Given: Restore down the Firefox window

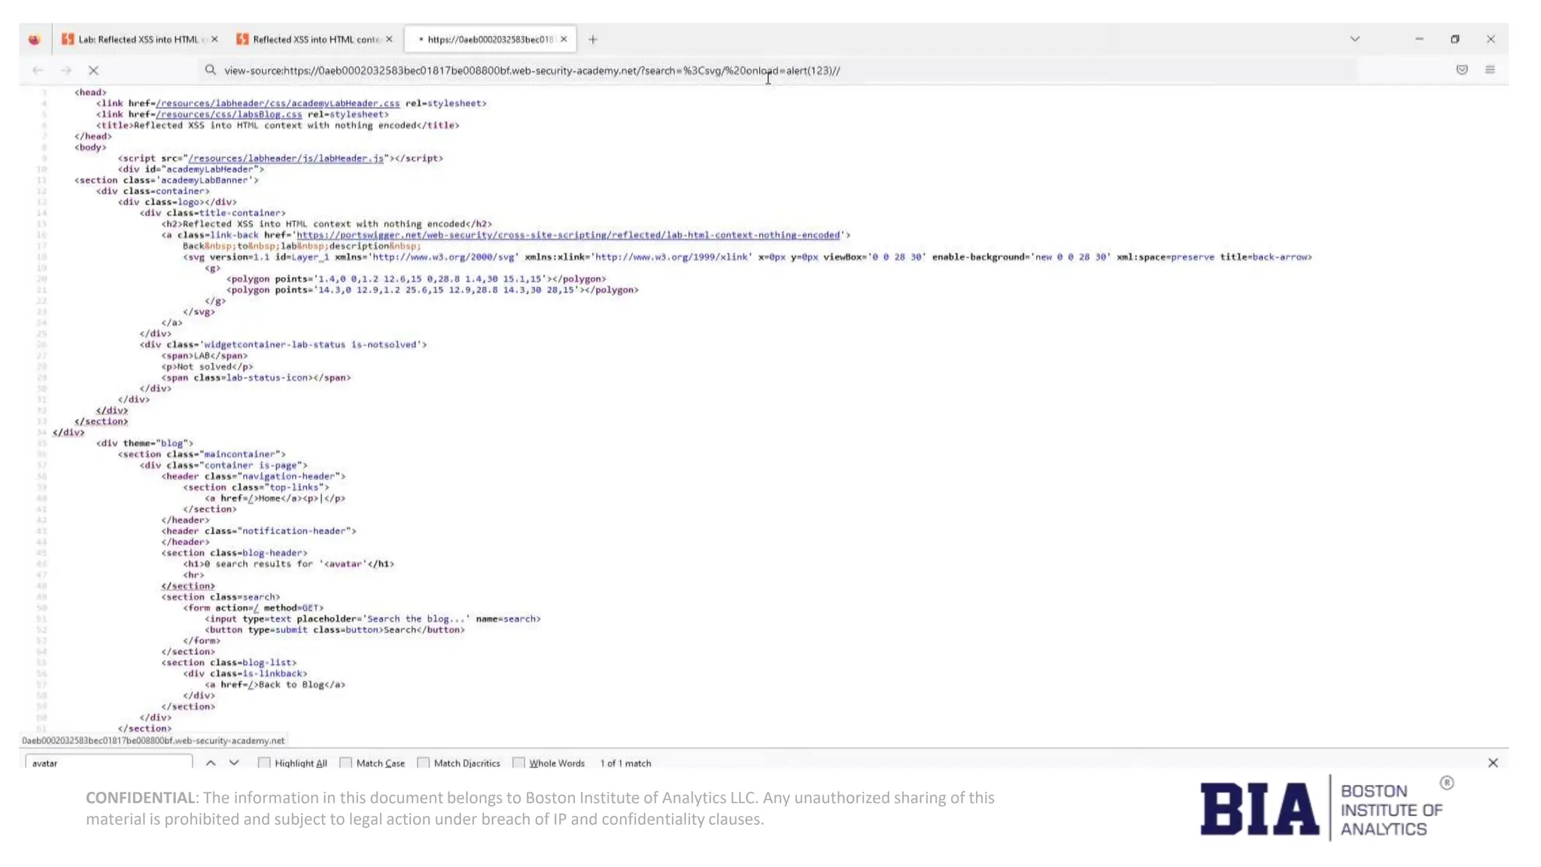Looking at the screenshot, I should (1454, 39).
